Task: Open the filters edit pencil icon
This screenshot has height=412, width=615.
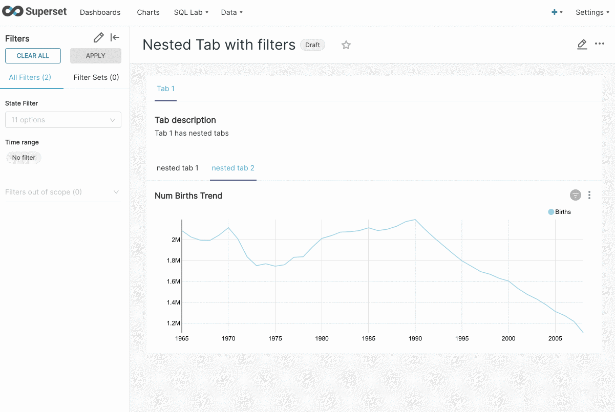Action: coord(98,37)
